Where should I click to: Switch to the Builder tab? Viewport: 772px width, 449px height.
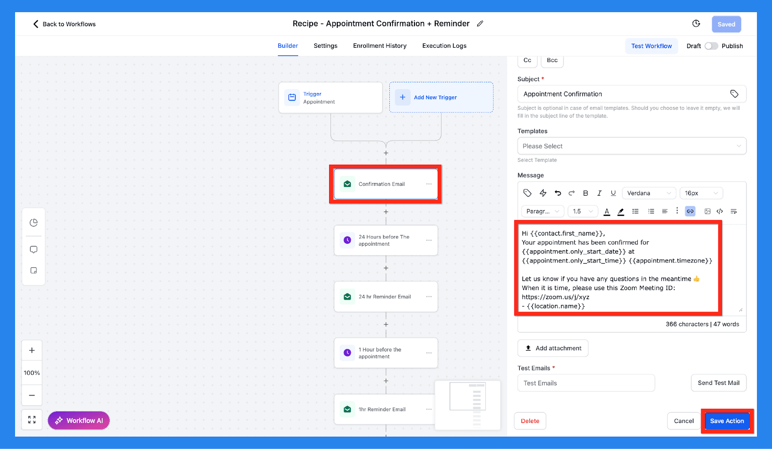click(x=288, y=46)
